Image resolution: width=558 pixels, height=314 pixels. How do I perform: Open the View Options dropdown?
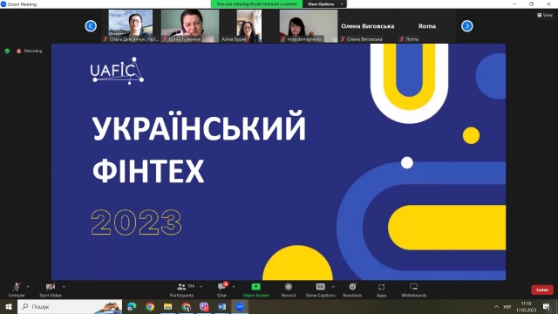pyautogui.click(x=324, y=3)
